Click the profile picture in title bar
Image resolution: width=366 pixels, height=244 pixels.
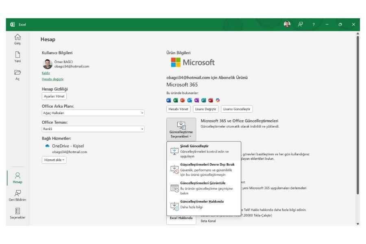pyautogui.click(x=287, y=24)
